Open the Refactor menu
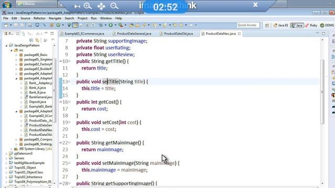The width and height of the screenshot is (335, 188). 39,18
